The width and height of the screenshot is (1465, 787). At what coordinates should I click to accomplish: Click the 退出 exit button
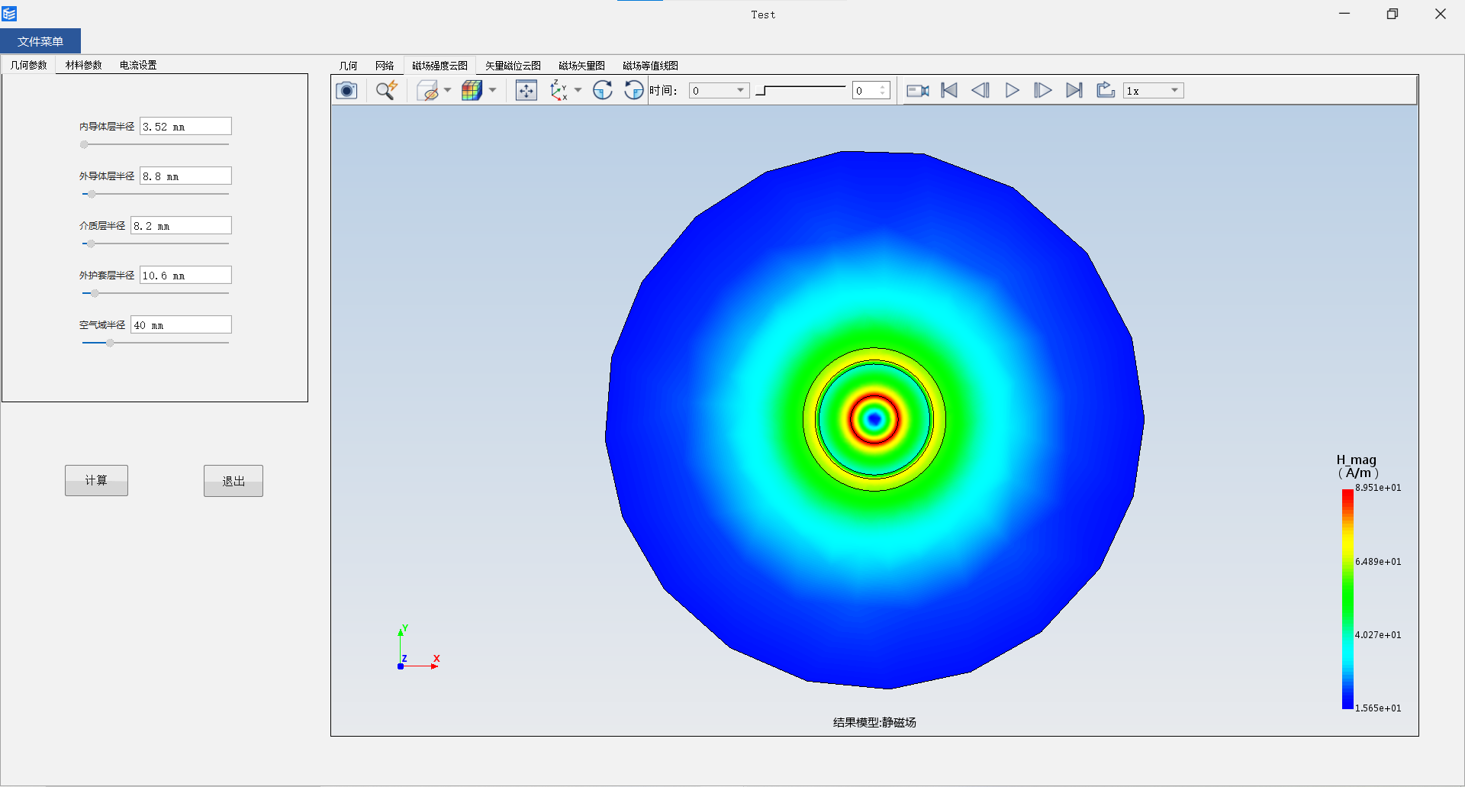[x=233, y=481]
